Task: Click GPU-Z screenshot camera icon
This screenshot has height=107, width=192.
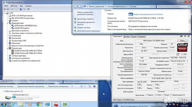Action: pos(181,36)
